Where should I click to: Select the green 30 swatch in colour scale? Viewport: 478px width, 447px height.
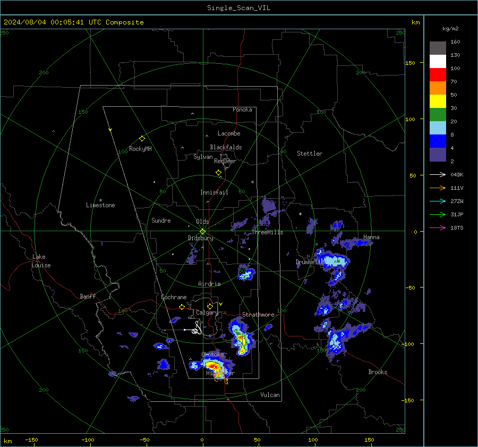tap(438, 115)
